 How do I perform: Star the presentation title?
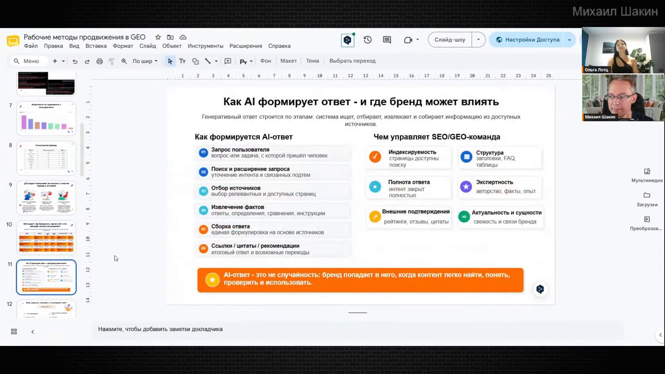point(158,37)
